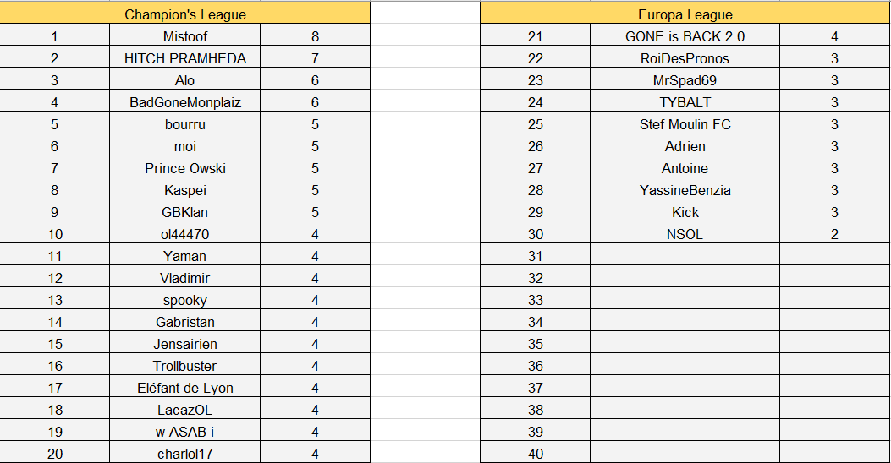Viewport: 891px width, 463px height.
Task: Select the charlol17 cell
Action: click(185, 454)
